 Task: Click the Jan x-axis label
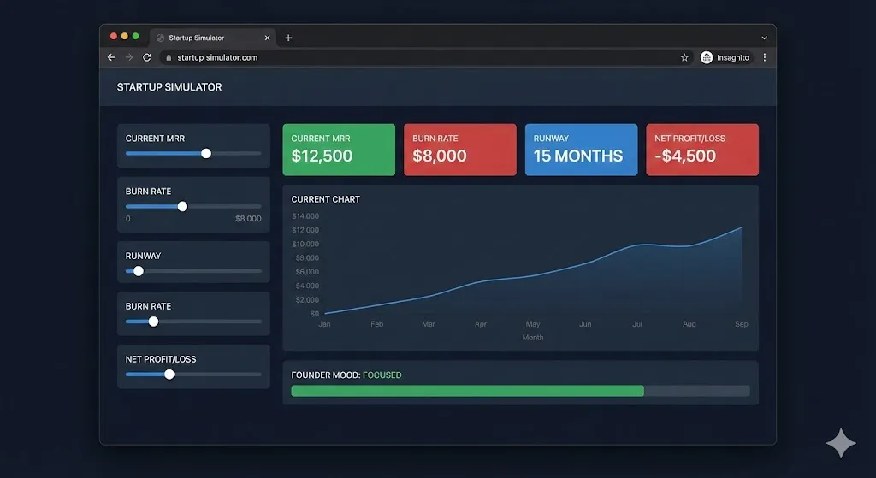coord(324,324)
